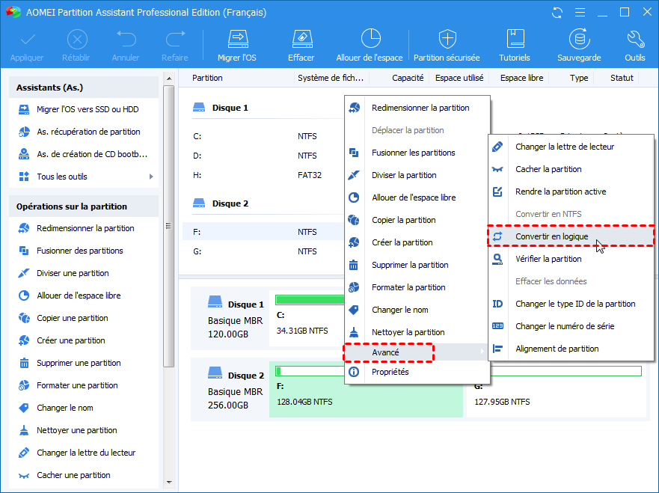The height and width of the screenshot is (493, 659).
Task: Click the refresh icon in title bar
Action: click(x=557, y=13)
